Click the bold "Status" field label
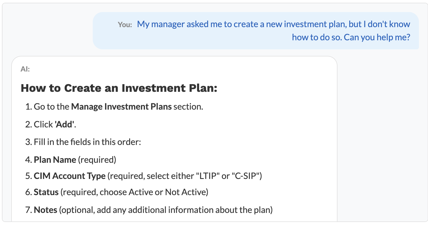 46,192
